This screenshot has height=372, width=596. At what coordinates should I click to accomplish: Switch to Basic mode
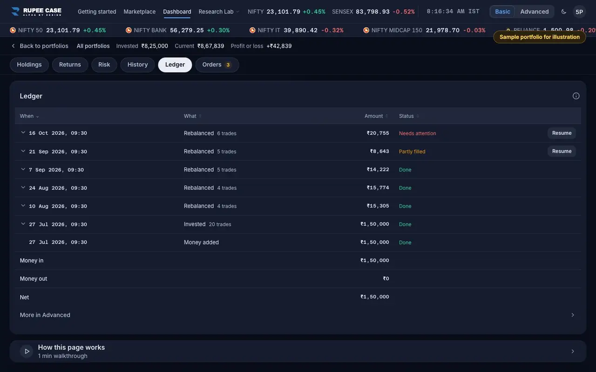click(502, 12)
